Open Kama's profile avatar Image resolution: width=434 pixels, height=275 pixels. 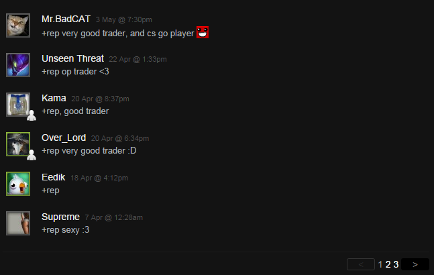pos(18,105)
